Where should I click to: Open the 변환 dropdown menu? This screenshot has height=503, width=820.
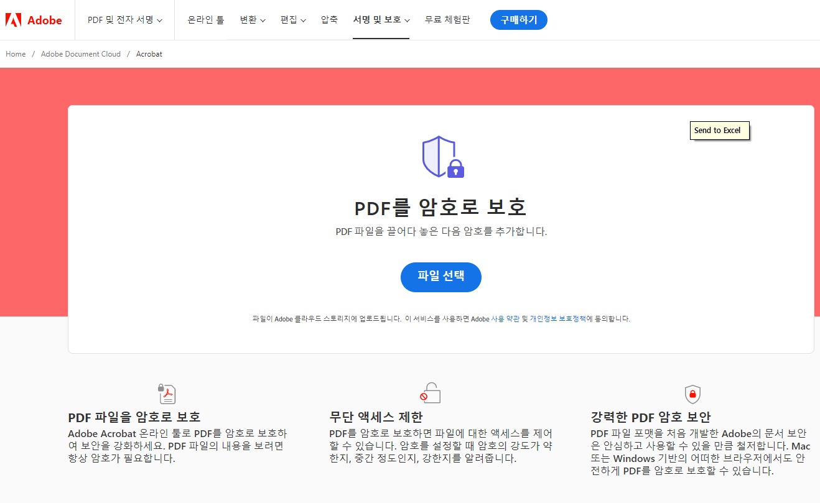pyautogui.click(x=253, y=20)
